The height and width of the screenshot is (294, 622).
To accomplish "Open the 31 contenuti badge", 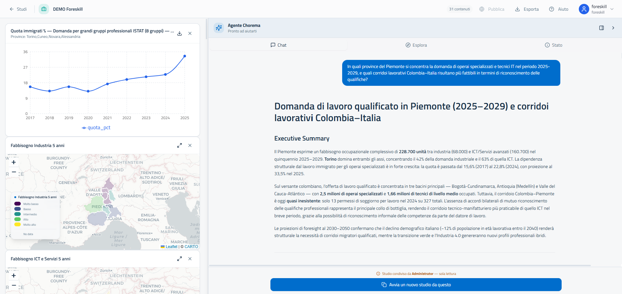I will click(459, 9).
